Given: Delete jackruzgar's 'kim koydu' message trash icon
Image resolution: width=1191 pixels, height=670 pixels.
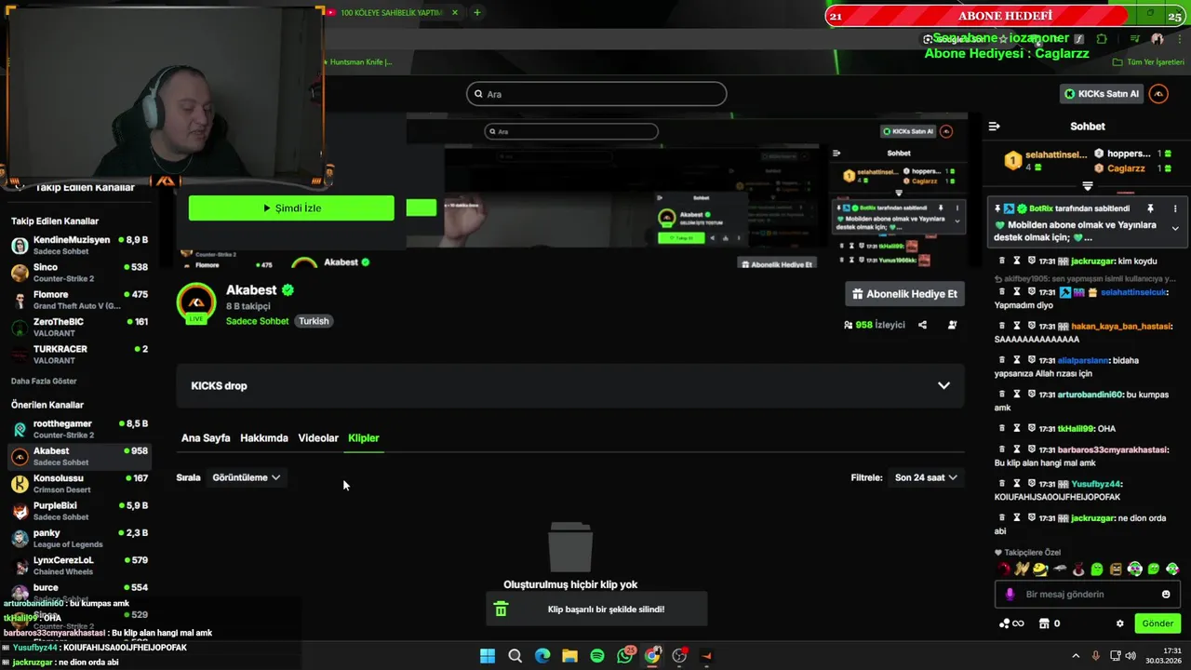Looking at the screenshot, I should 1002,261.
